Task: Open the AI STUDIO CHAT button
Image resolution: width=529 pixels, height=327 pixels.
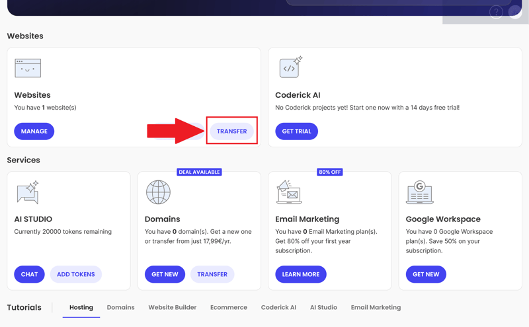Action: pos(29,274)
